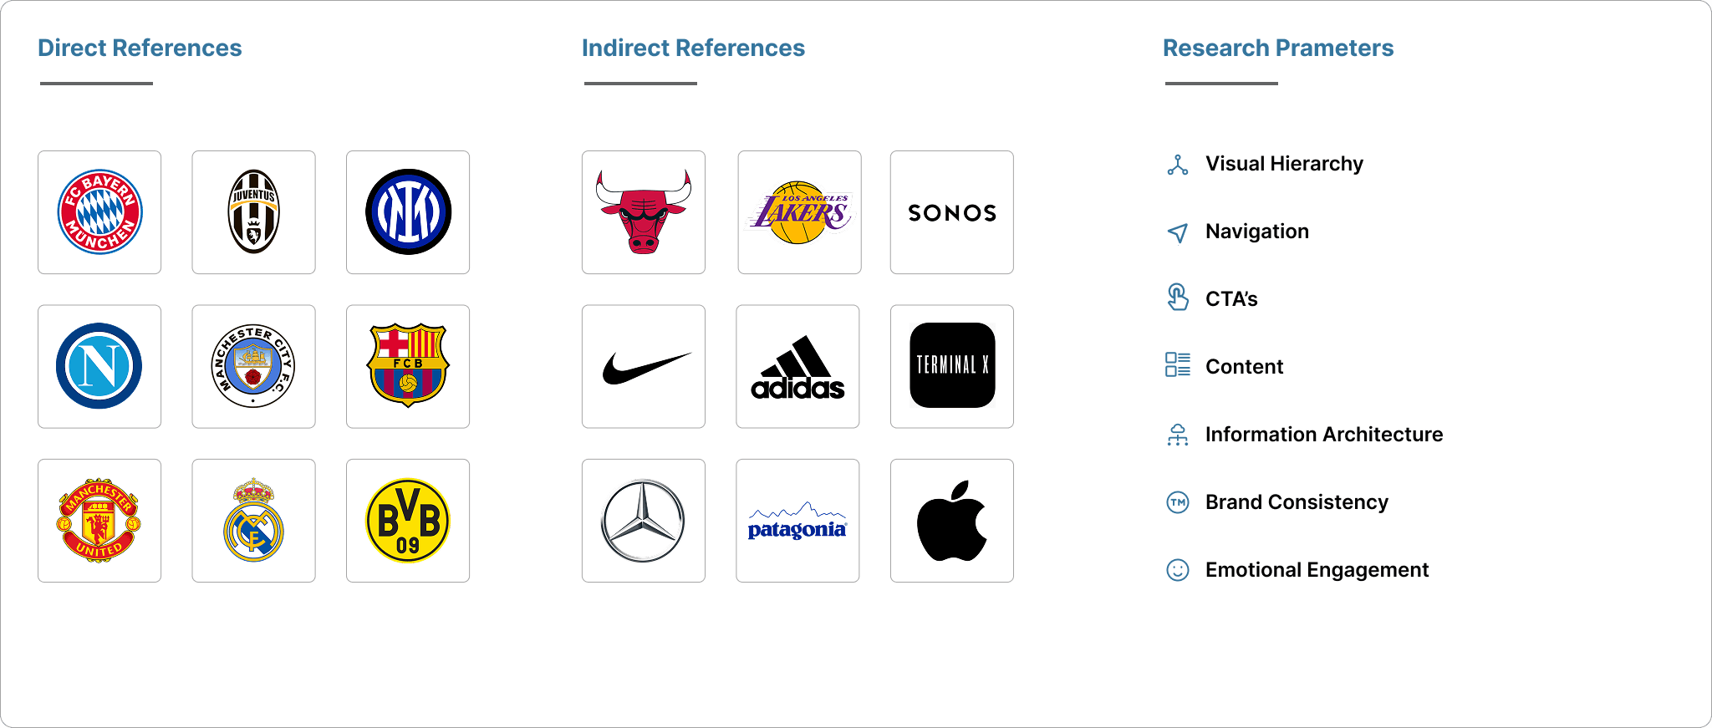This screenshot has height=728, width=1712.
Task: Click the Napoli N logo tile
Action: (x=99, y=366)
